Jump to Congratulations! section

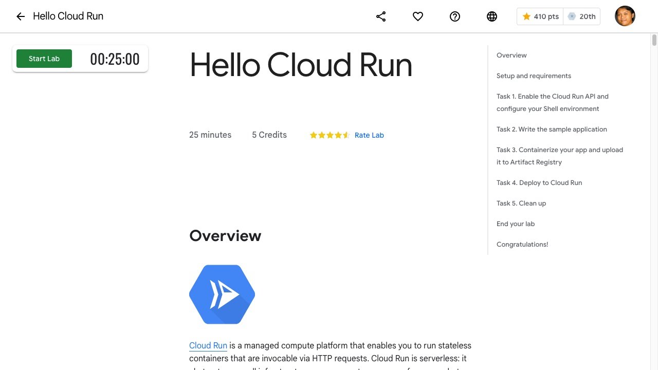click(x=522, y=244)
